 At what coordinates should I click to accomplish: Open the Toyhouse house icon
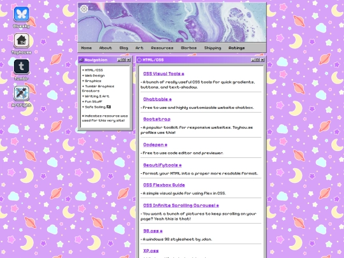pos(21,40)
